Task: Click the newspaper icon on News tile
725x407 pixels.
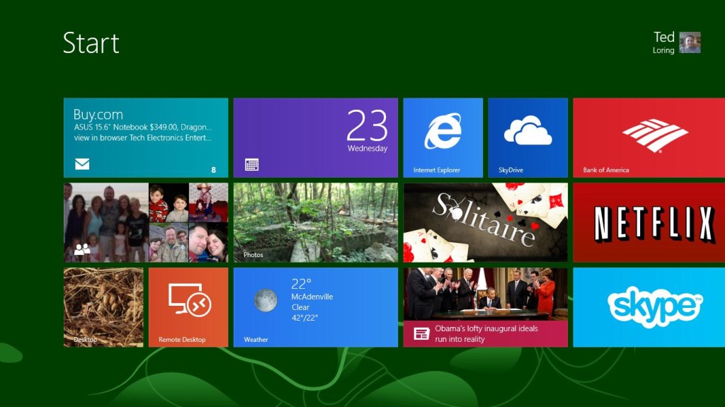Action: [x=421, y=333]
